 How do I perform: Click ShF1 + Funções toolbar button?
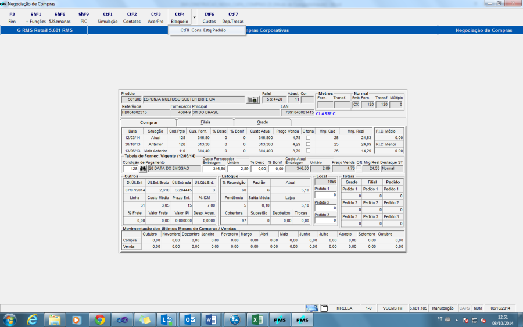tap(35, 17)
